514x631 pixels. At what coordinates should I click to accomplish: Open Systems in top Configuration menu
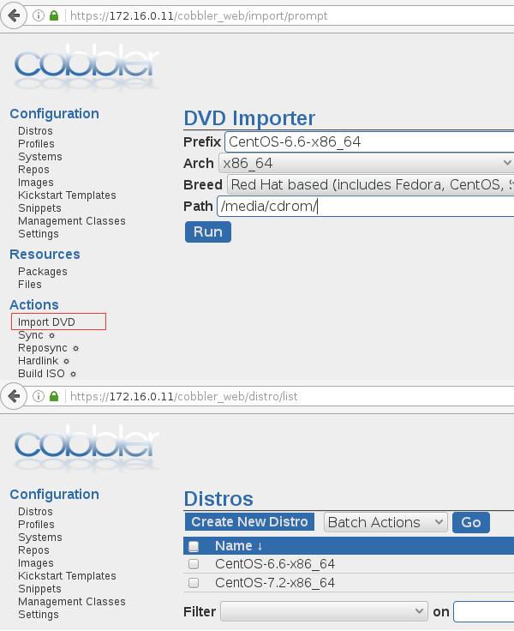coord(40,157)
